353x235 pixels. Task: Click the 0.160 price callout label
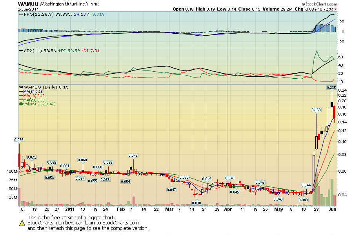coord(316,110)
